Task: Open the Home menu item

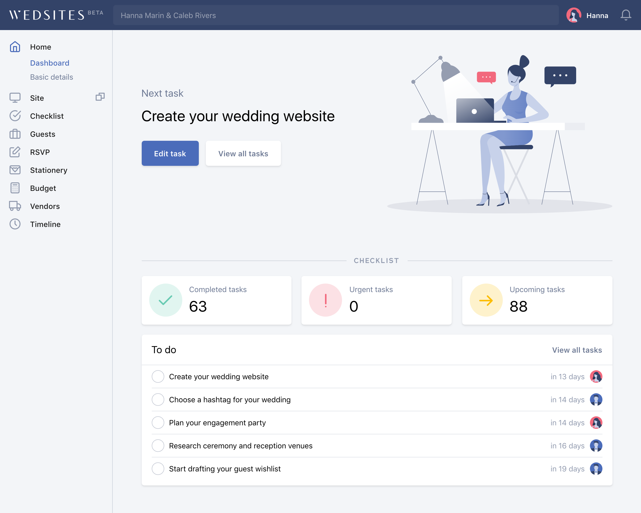Action: click(x=40, y=47)
